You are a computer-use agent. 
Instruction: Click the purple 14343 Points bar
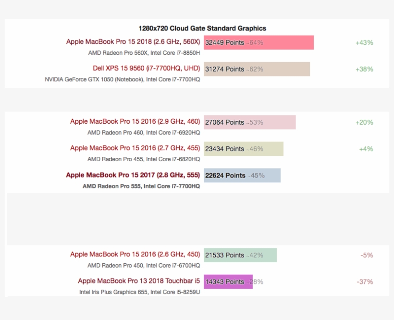[228, 282]
